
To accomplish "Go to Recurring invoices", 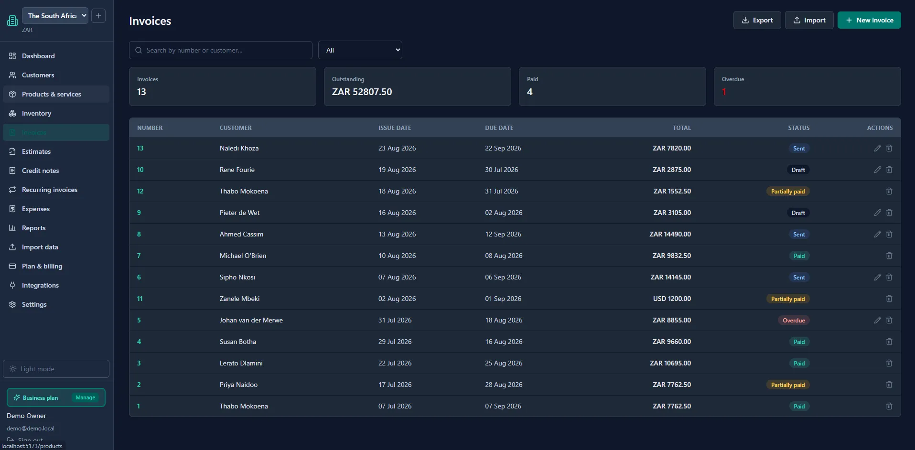I will [56, 190].
